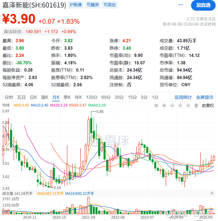The width and height of the screenshot is (218, 221).
Task: Show the 1分 minute chart
Action: [x=155, y=97]
